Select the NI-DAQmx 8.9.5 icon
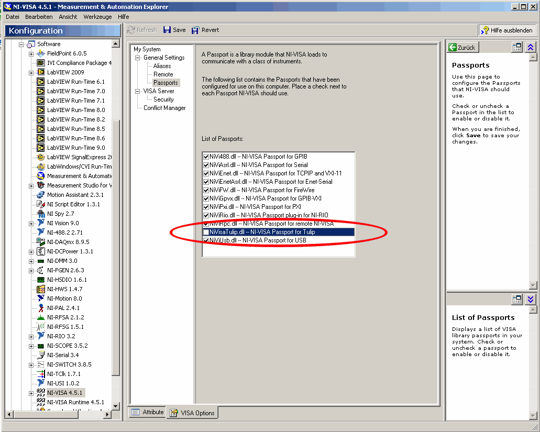 tap(41, 241)
